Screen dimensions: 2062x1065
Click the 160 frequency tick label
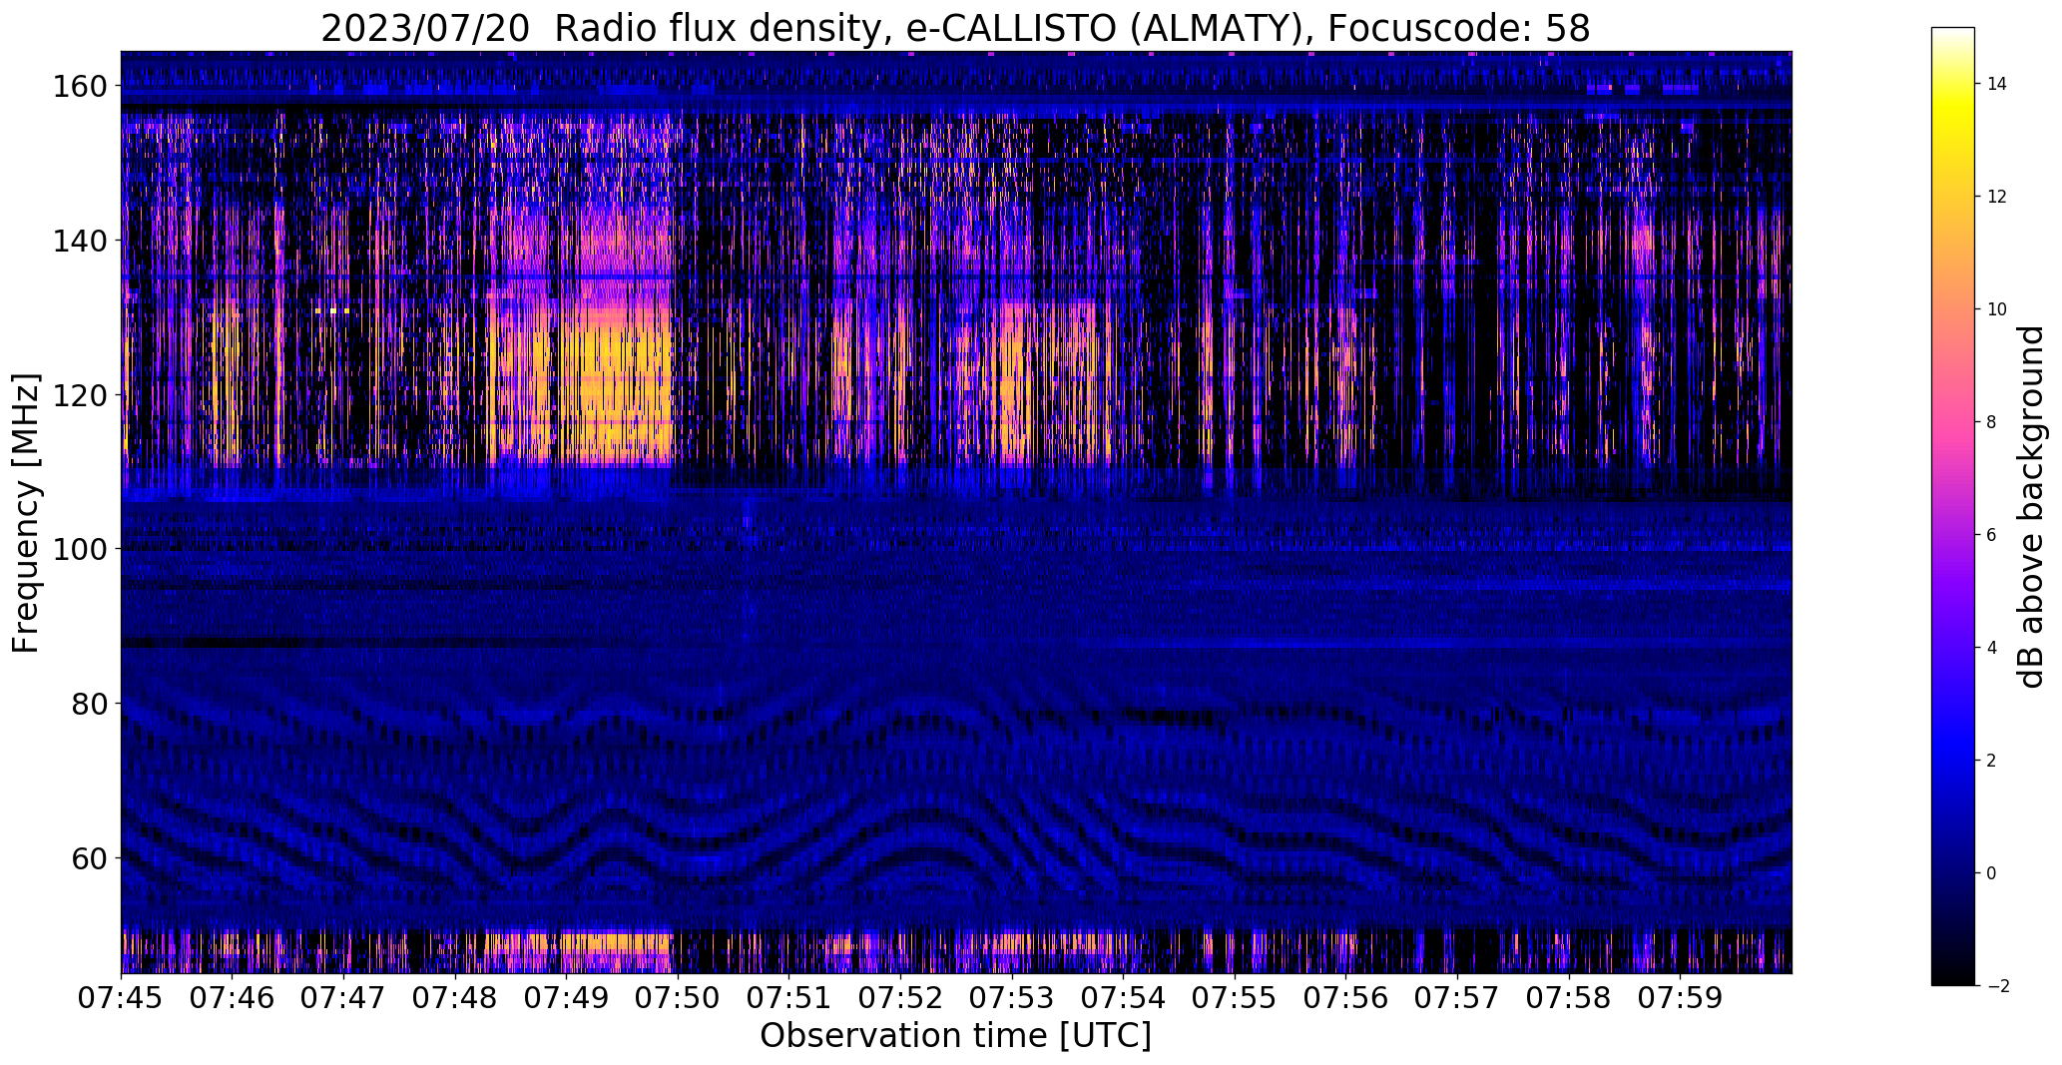[x=79, y=87]
